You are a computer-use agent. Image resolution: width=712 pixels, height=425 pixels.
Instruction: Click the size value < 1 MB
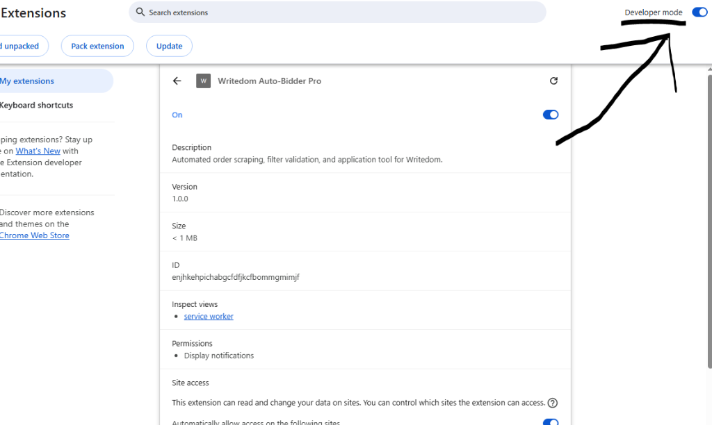(x=184, y=238)
